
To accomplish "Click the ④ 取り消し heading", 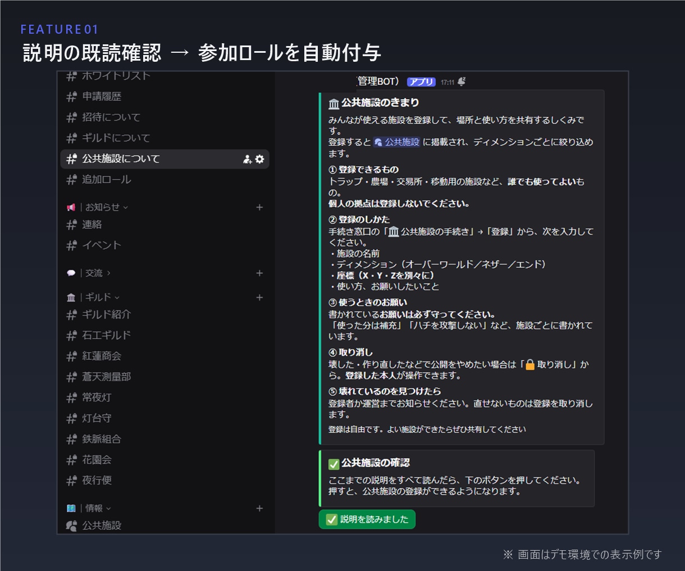I will (351, 353).
